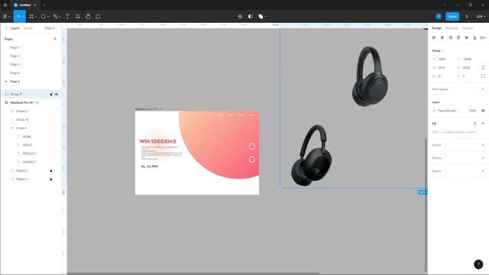Switch to the Layers tab
489x275 pixels.
(15, 28)
